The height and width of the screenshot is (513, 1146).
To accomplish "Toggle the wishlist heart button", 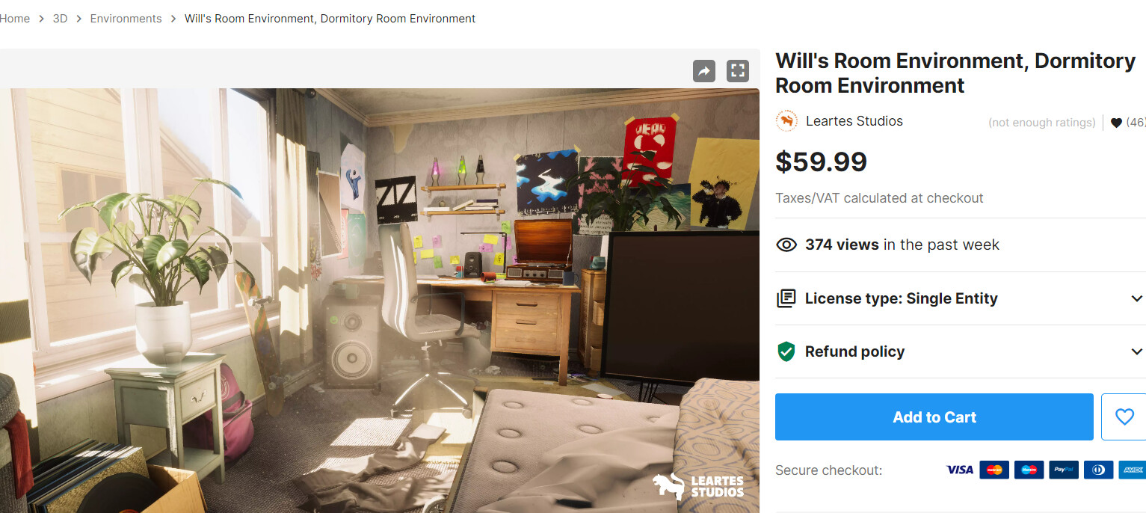I will [1124, 417].
